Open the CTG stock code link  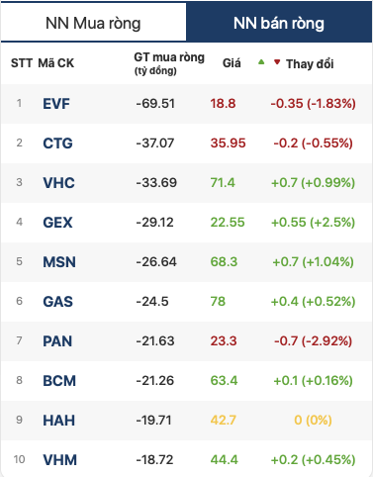point(57,143)
